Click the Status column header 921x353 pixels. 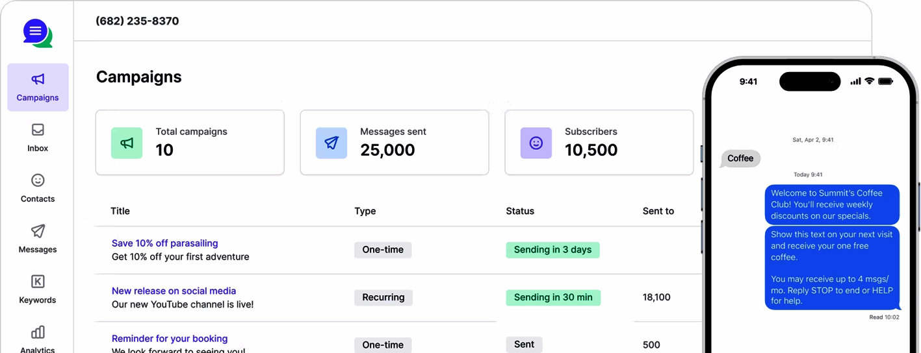pos(520,211)
